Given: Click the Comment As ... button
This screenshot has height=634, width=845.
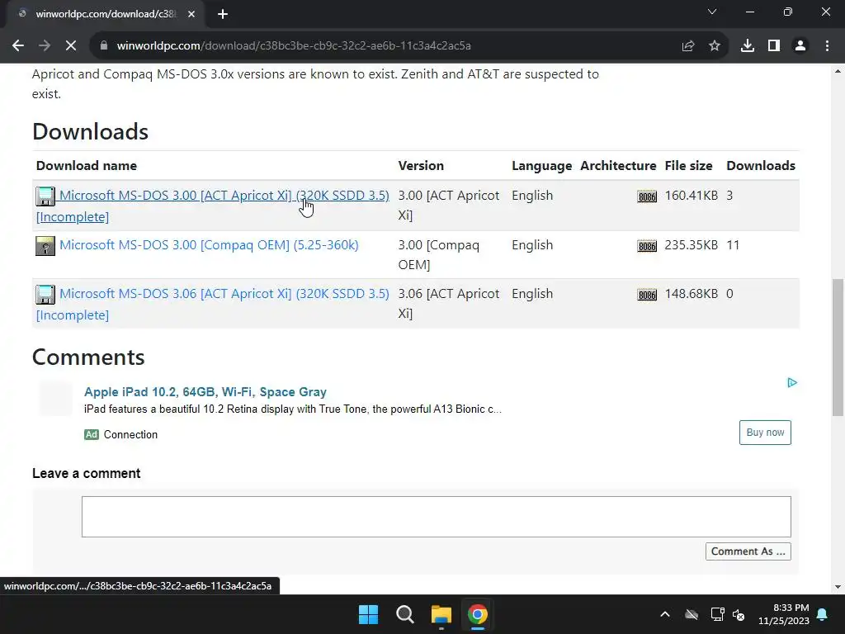Looking at the screenshot, I should point(748,551).
